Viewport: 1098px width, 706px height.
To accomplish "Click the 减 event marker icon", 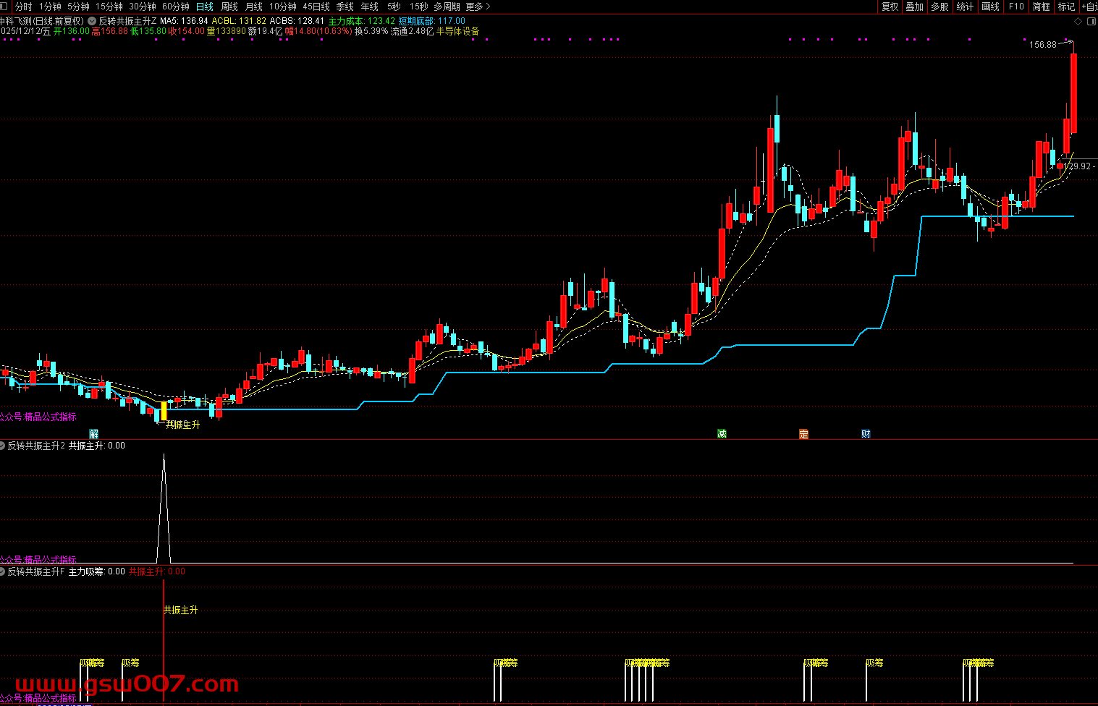I will click(x=722, y=434).
